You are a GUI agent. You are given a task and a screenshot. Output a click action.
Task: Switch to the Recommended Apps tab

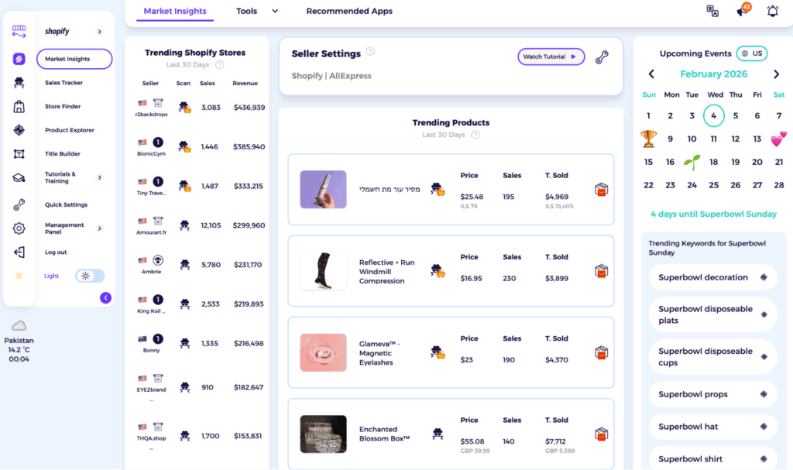coord(349,12)
